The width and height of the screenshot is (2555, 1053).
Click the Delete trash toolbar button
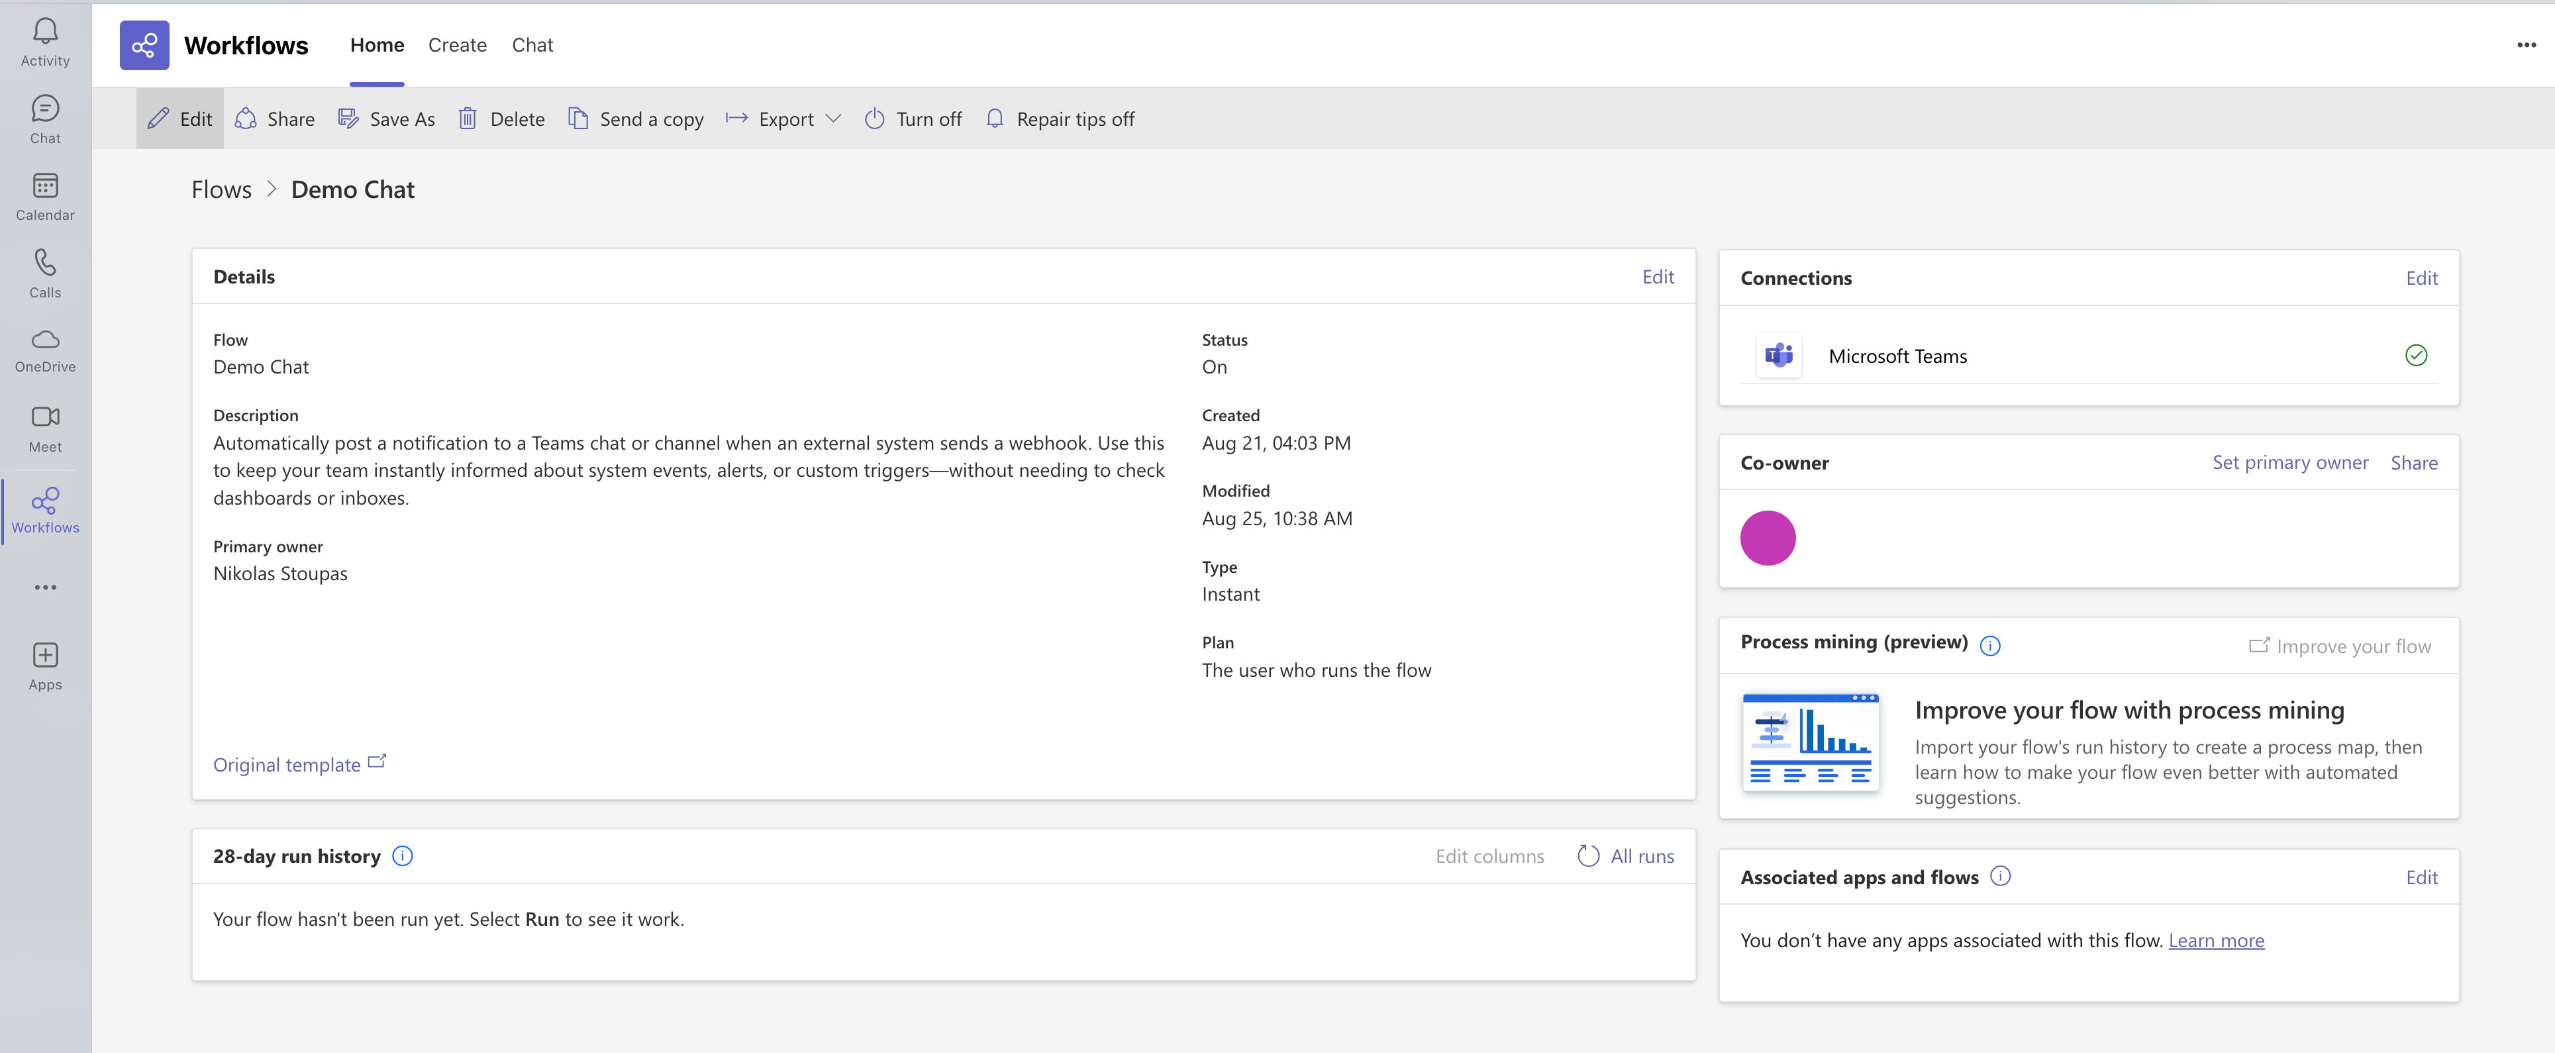point(502,119)
